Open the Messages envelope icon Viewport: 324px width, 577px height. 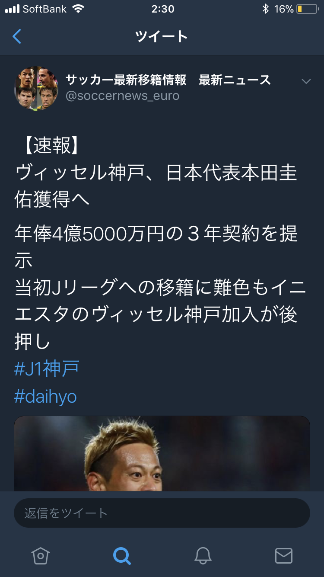pyautogui.click(x=284, y=555)
